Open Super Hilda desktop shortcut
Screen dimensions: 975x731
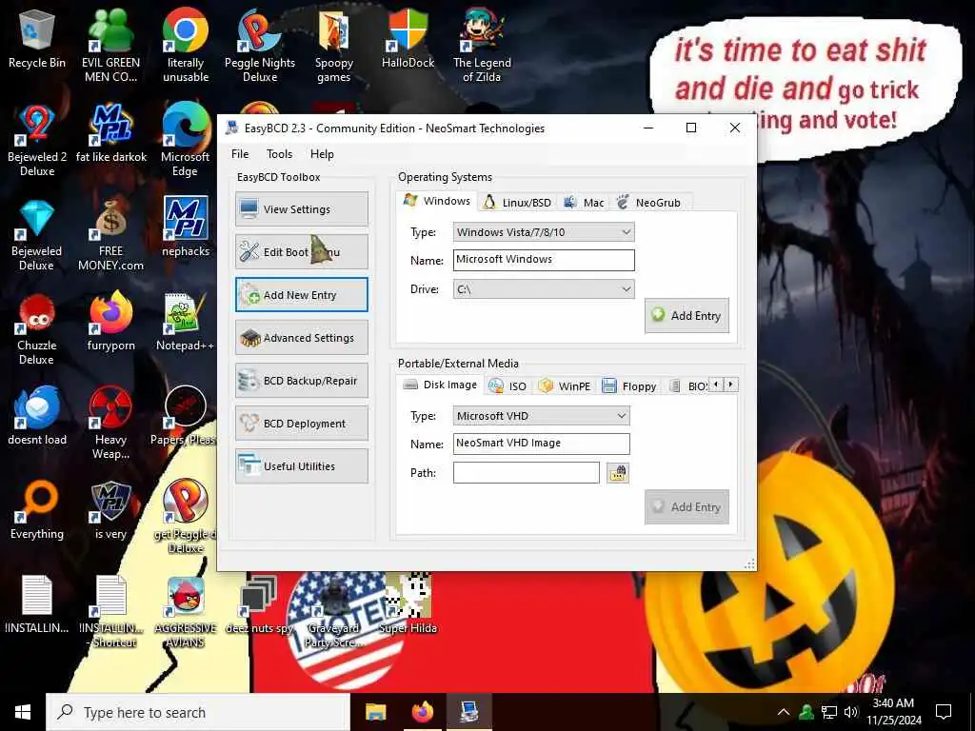click(408, 604)
